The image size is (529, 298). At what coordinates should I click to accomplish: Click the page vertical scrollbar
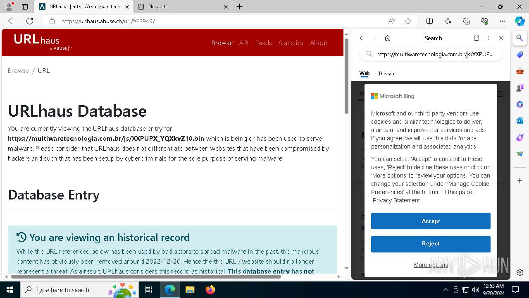click(x=347, y=75)
